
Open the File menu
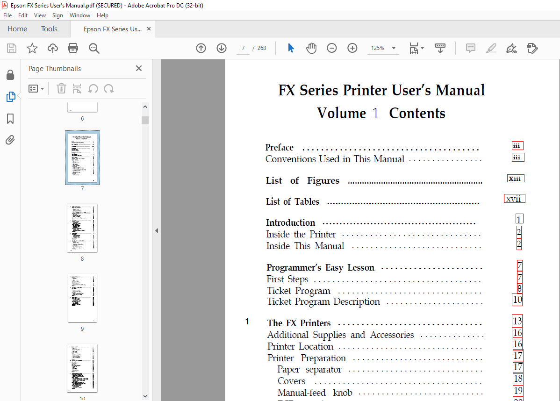click(7, 15)
